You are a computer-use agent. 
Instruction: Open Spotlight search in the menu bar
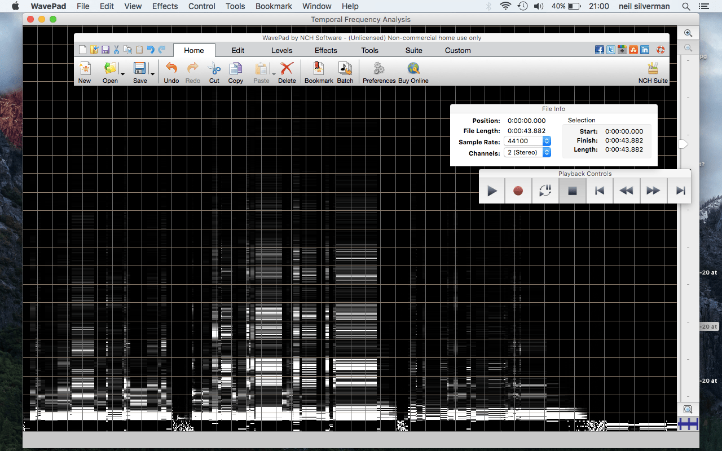tap(686, 6)
